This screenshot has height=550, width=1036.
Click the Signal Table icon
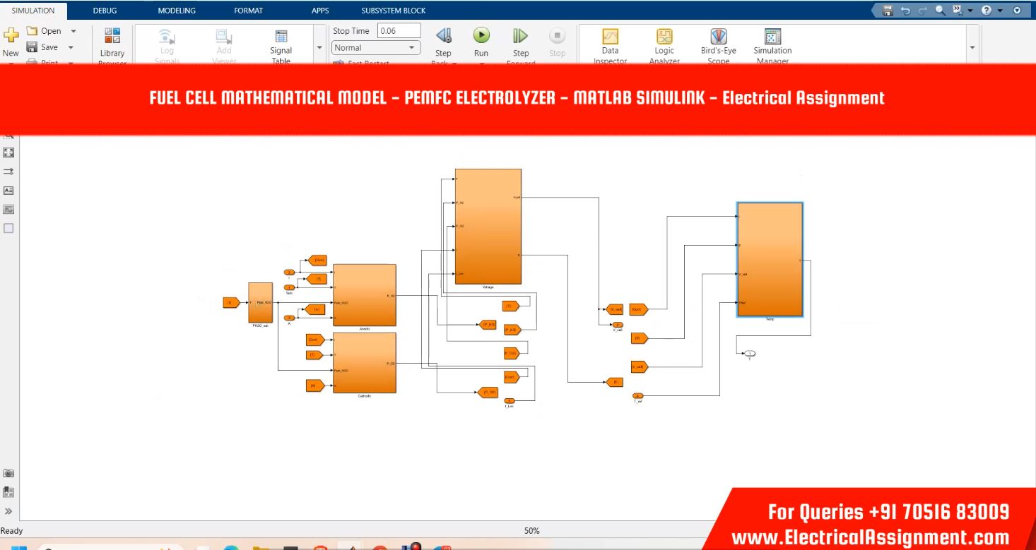281,37
